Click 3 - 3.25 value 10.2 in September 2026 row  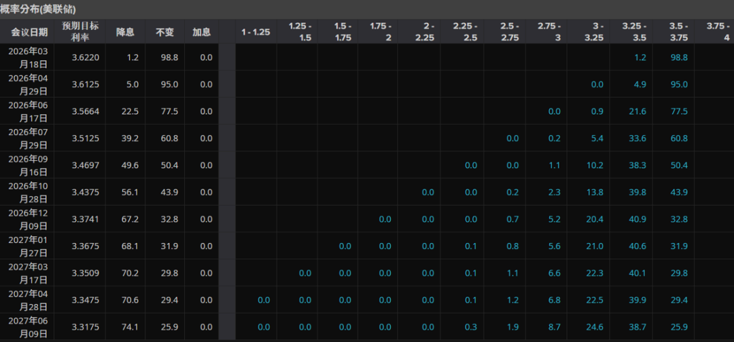595,166
